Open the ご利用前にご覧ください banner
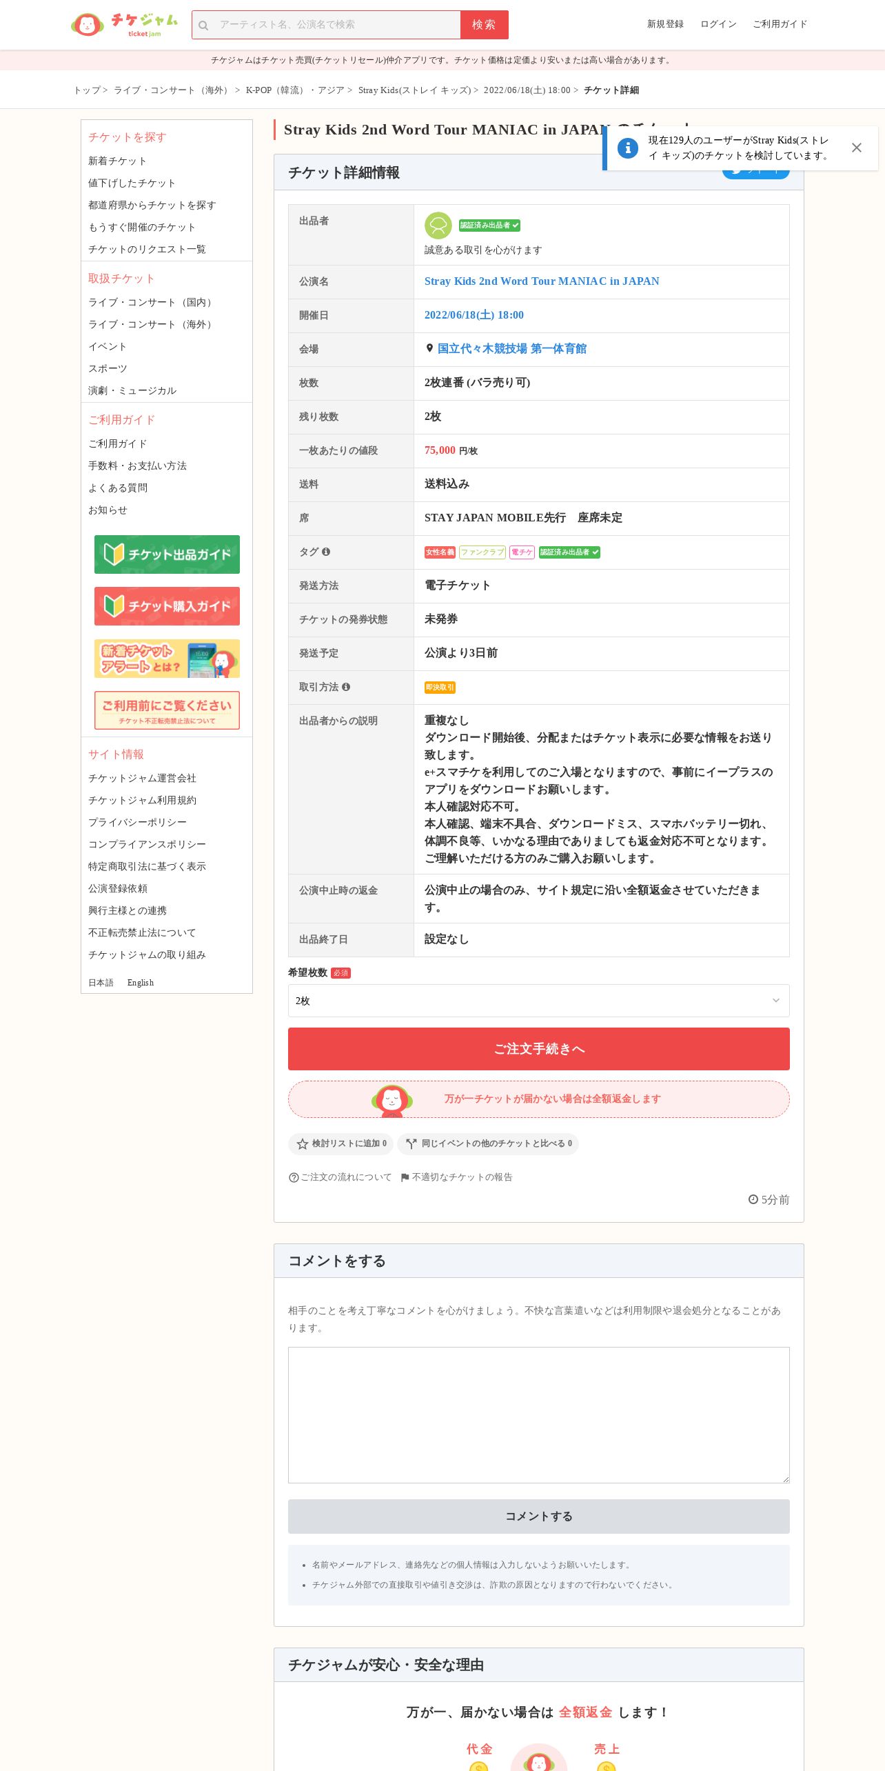 pyautogui.click(x=167, y=710)
